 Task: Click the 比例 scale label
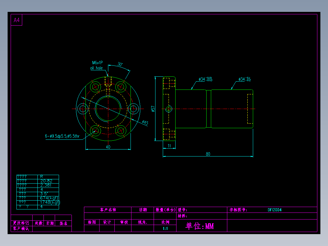165,222
